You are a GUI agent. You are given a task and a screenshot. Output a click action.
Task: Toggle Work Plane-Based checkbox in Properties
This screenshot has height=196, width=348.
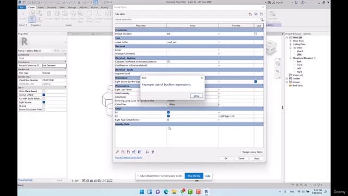[43, 91]
